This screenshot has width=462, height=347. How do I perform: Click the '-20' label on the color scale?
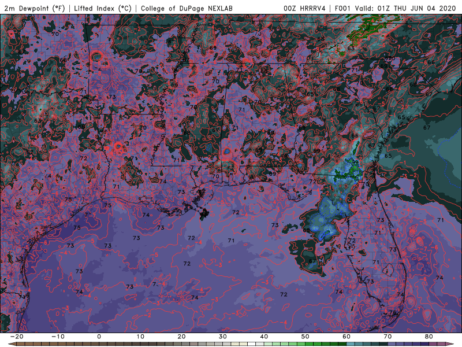[17, 337]
